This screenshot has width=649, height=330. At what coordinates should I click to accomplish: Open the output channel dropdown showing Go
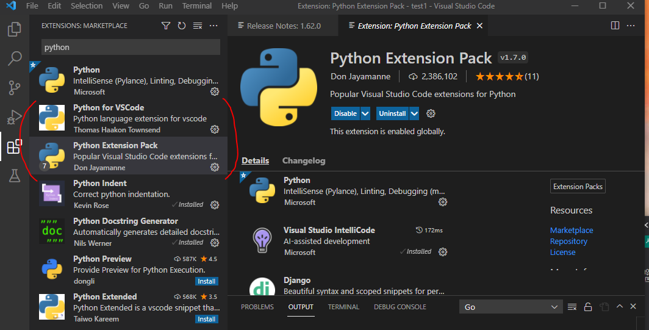pyautogui.click(x=511, y=307)
